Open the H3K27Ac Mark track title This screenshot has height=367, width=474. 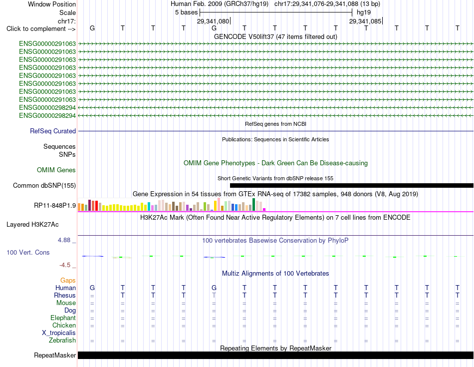tap(275, 218)
